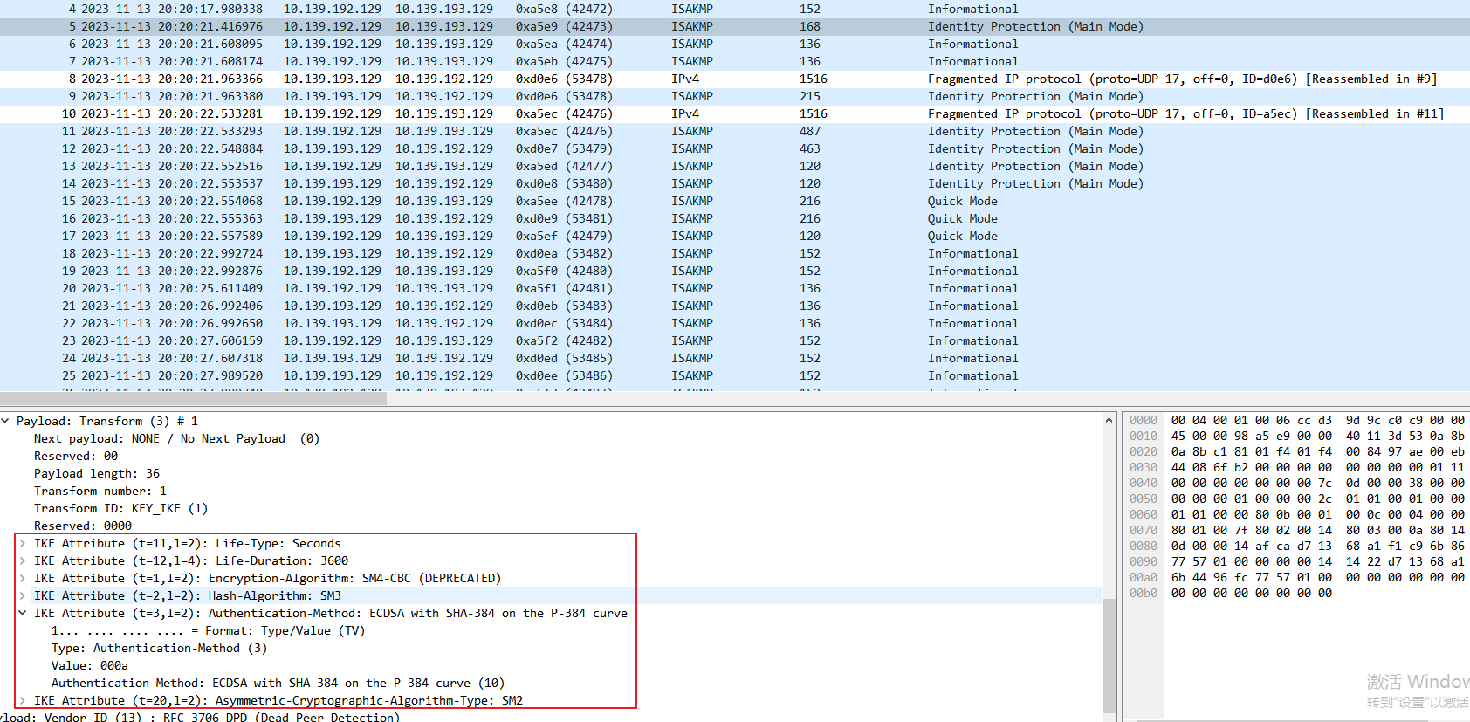Click the packet list horizontal scrollbar thumb

pyautogui.click(x=193, y=399)
